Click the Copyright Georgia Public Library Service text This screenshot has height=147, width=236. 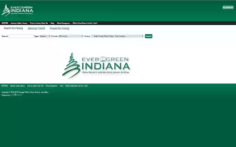click(x=25, y=92)
